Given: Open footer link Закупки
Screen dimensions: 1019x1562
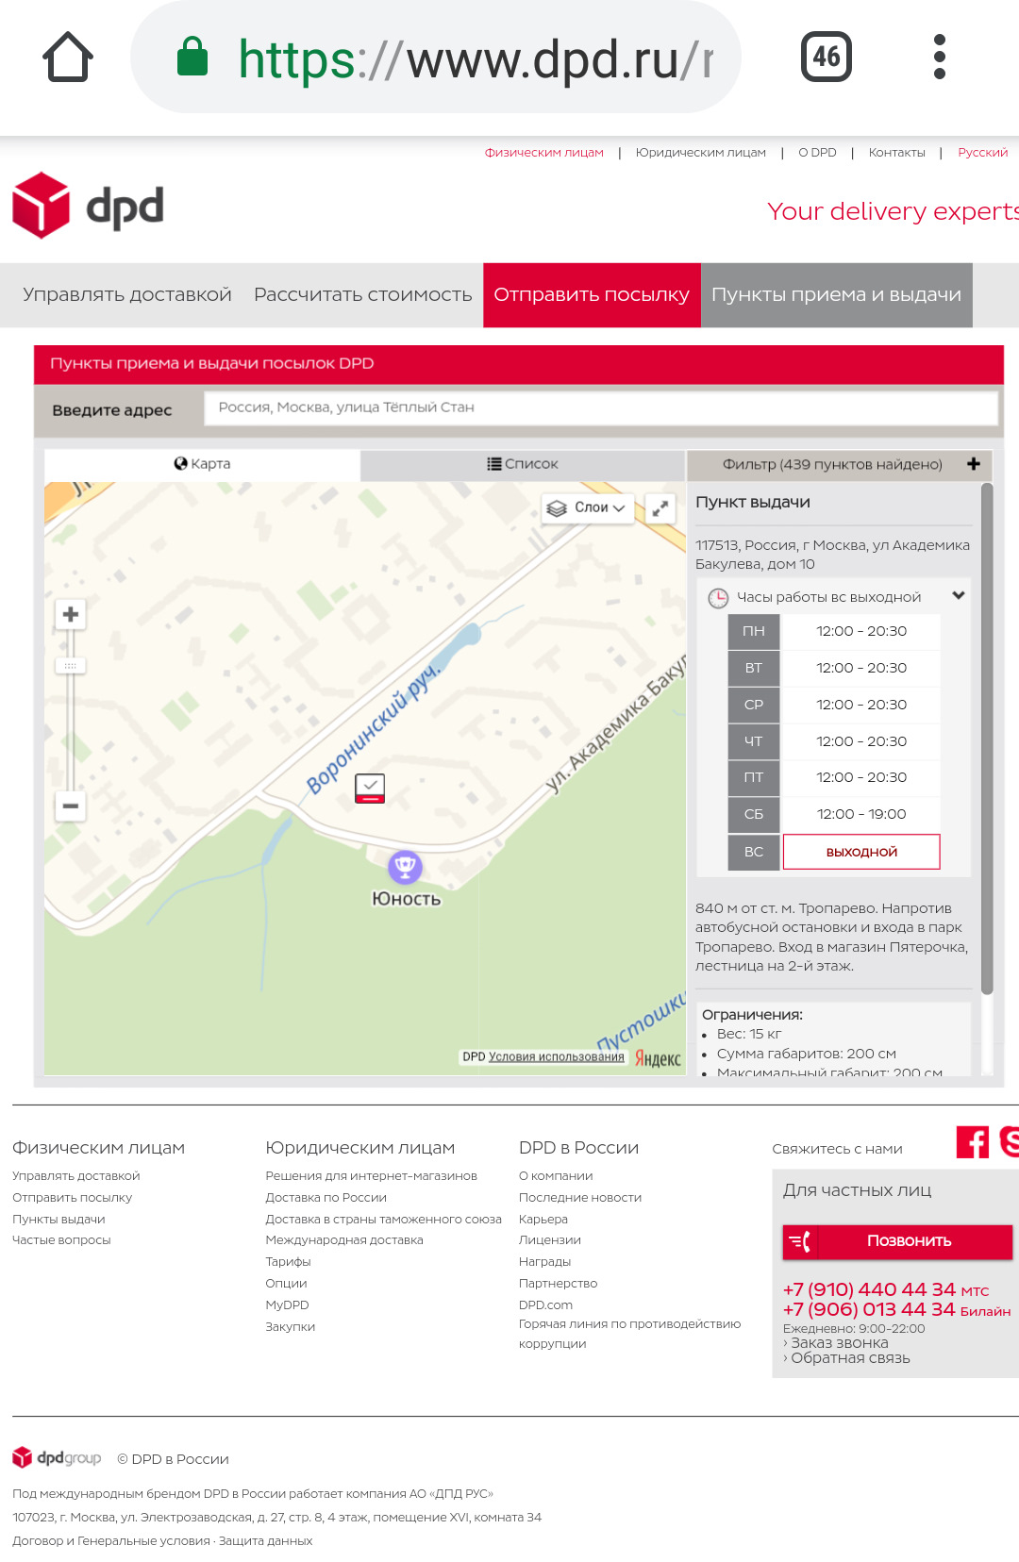Looking at the screenshot, I should pyautogui.click(x=290, y=1327).
